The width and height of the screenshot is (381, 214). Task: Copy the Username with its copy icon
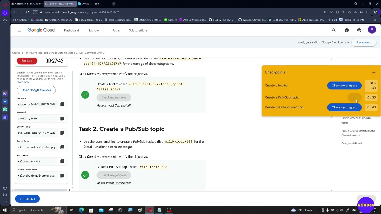(62, 104)
